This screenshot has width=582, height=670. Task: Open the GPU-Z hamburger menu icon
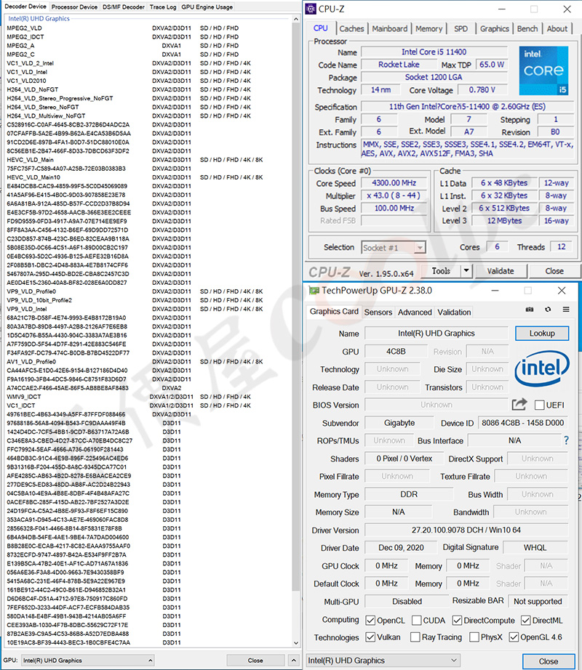point(566,310)
